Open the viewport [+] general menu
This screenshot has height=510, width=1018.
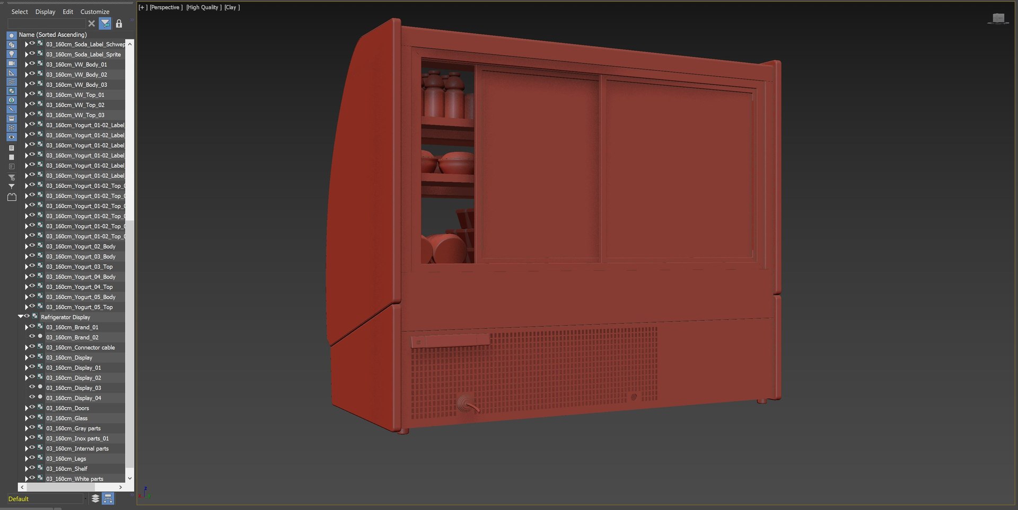tap(143, 7)
